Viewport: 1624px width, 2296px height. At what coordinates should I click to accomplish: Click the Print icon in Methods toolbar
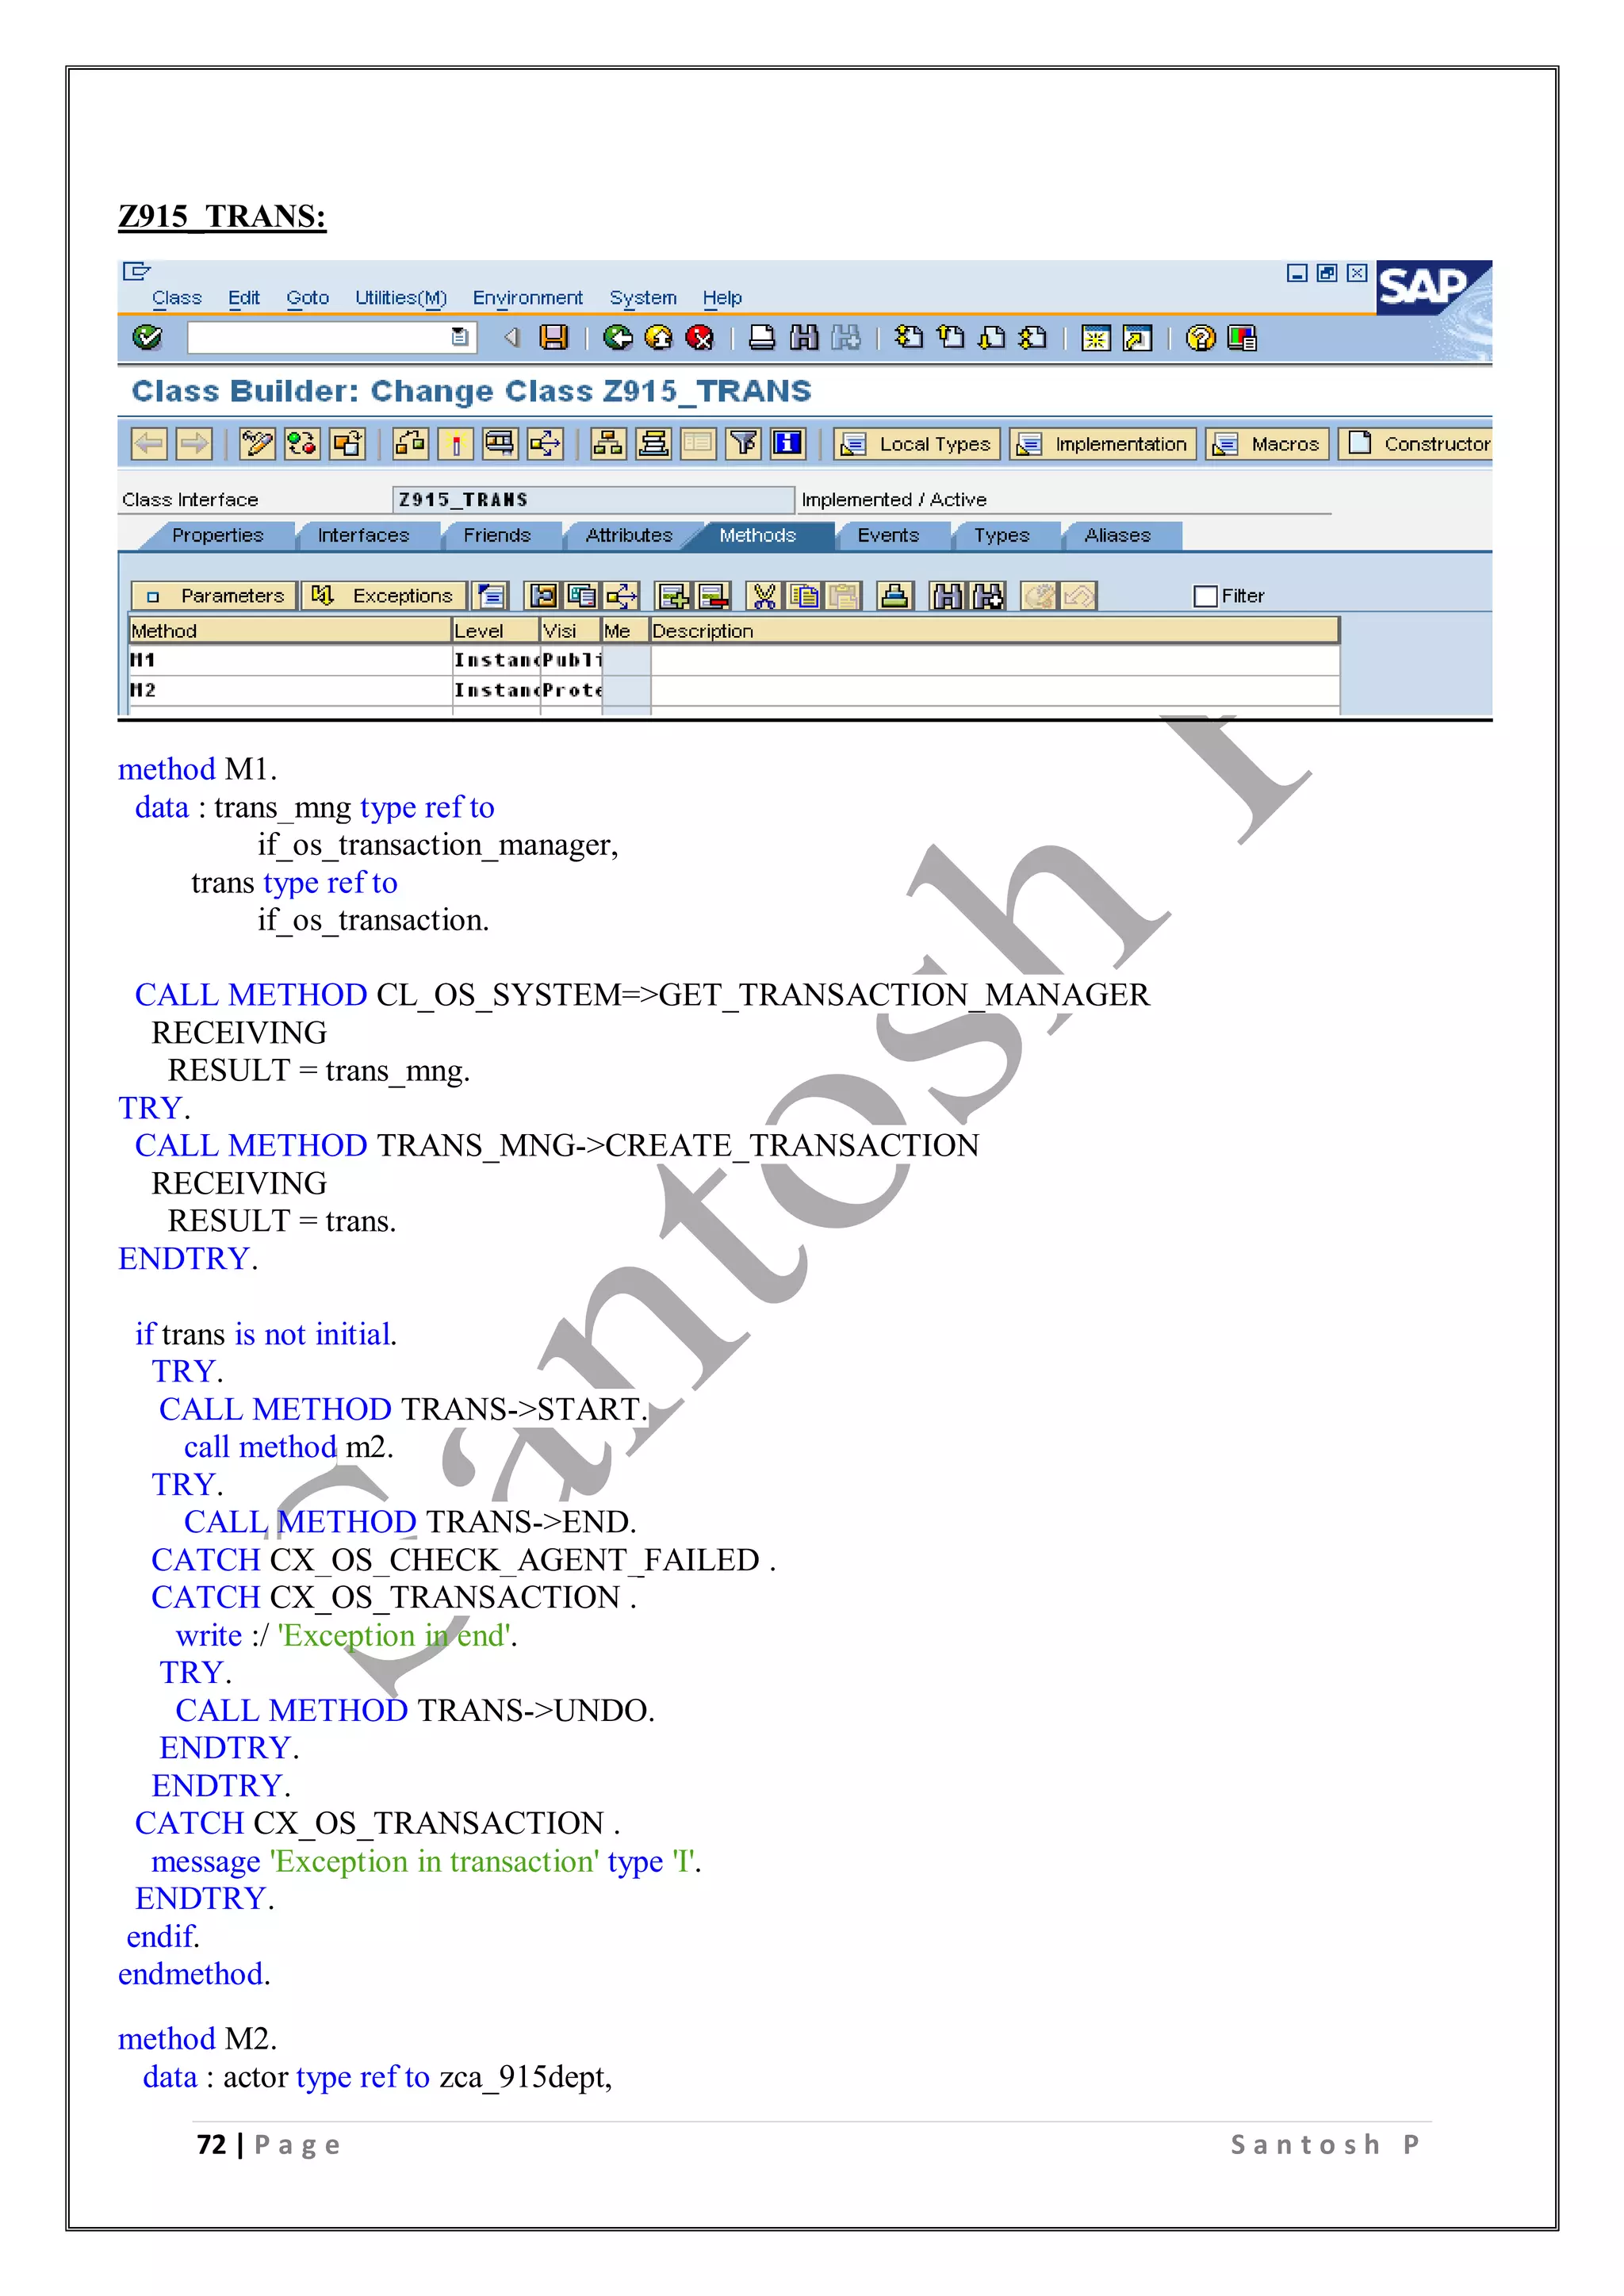click(x=895, y=596)
